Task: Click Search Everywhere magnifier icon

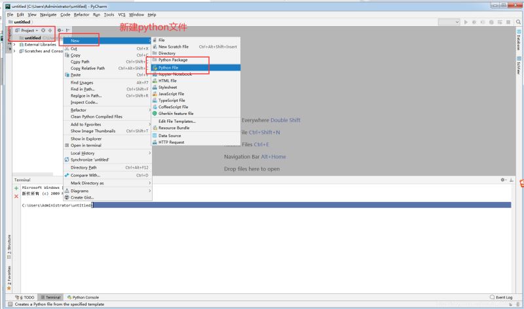Action: 518,22
